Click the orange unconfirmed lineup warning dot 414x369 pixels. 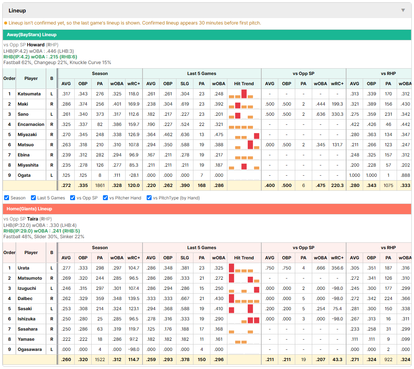click(x=6, y=23)
